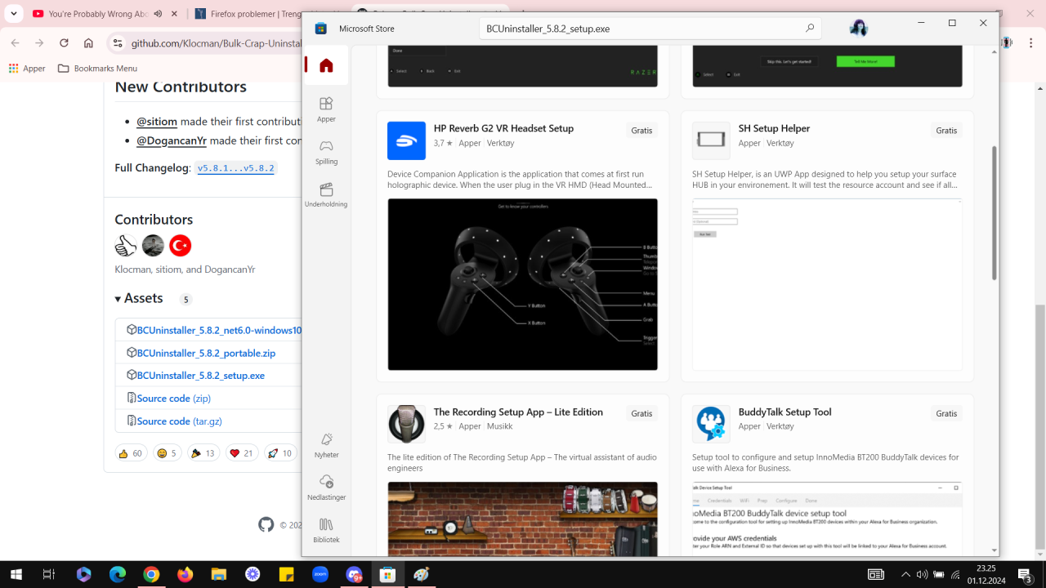Image resolution: width=1046 pixels, height=588 pixels.
Task: Download BCUninstaller_5.8.2_portable.zip
Action: (206, 353)
